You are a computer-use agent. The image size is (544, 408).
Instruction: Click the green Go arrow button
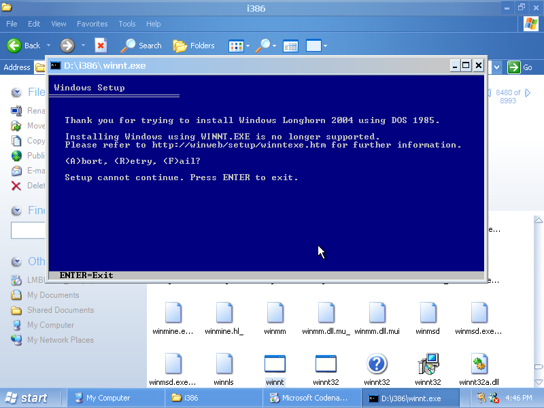[x=514, y=67]
